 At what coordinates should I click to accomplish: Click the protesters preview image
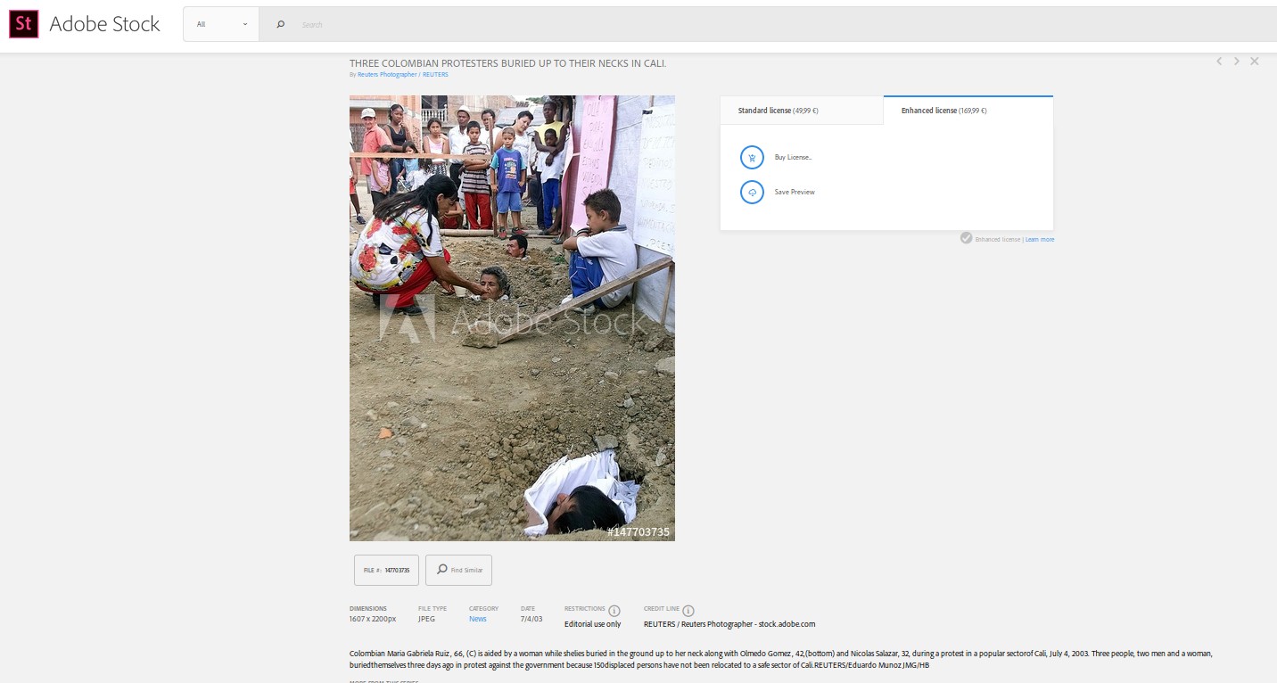tap(512, 318)
